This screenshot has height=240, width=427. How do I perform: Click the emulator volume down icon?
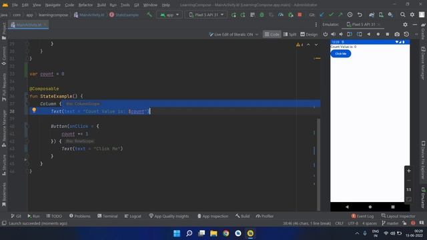point(341,34)
